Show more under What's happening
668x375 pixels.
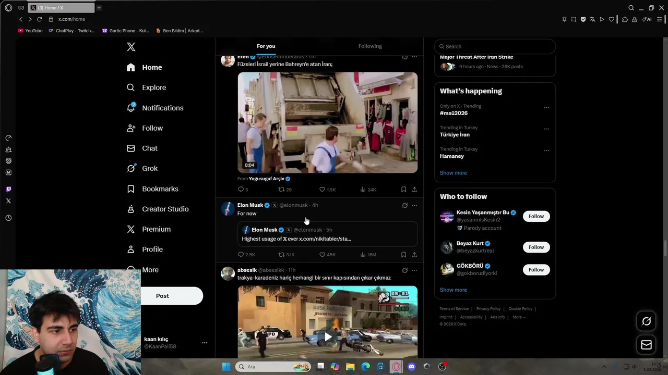pyautogui.click(x=454, y=173)
